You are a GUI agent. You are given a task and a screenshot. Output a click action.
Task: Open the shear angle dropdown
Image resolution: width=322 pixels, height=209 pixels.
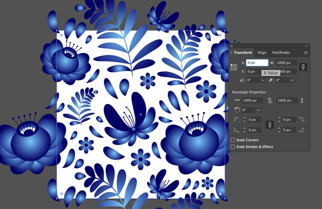(x=292, y=80)
